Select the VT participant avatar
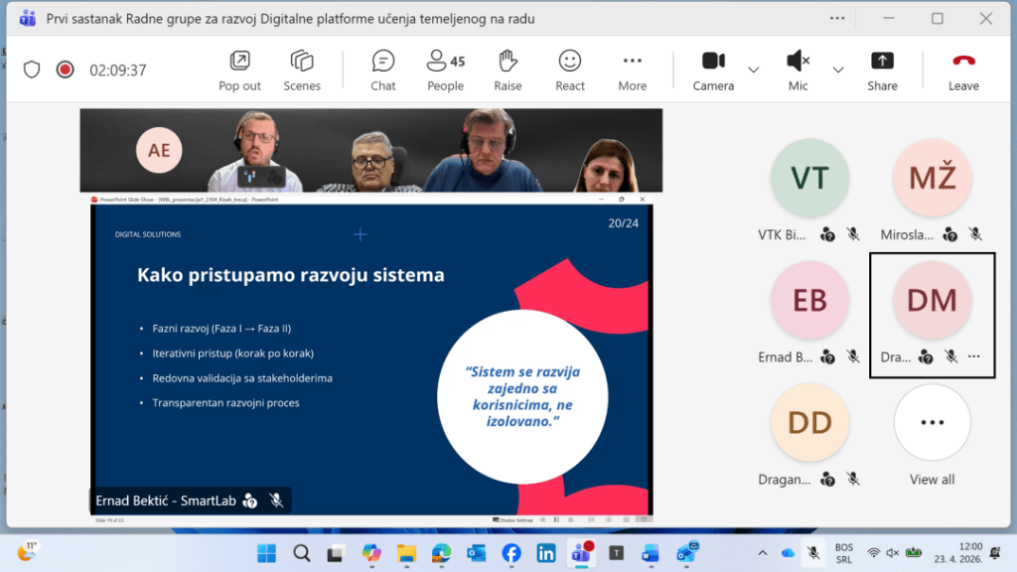Viewport: 1017px width, 572px height. (809, 177)
